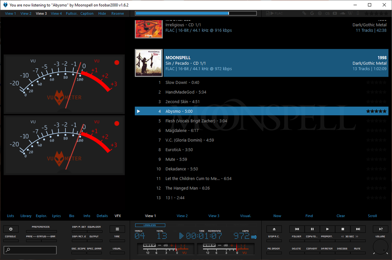Click the Folder switch bar
Viewport: 392px width, 260px height.
click(x=297, y=241)
